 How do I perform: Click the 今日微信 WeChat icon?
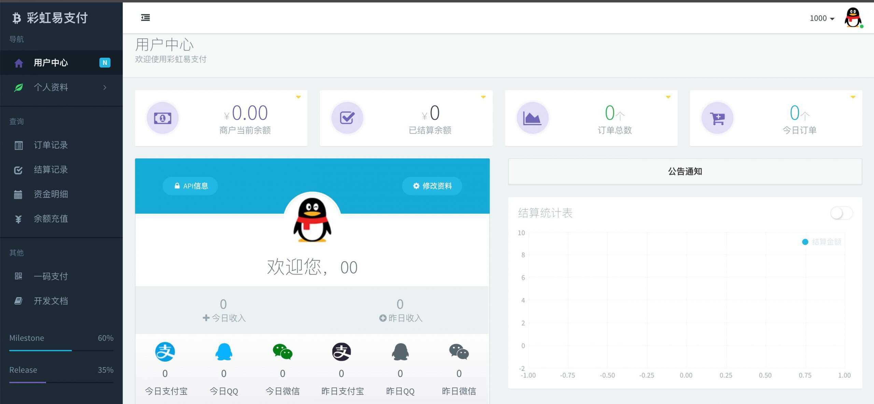(x=282, y=352)
